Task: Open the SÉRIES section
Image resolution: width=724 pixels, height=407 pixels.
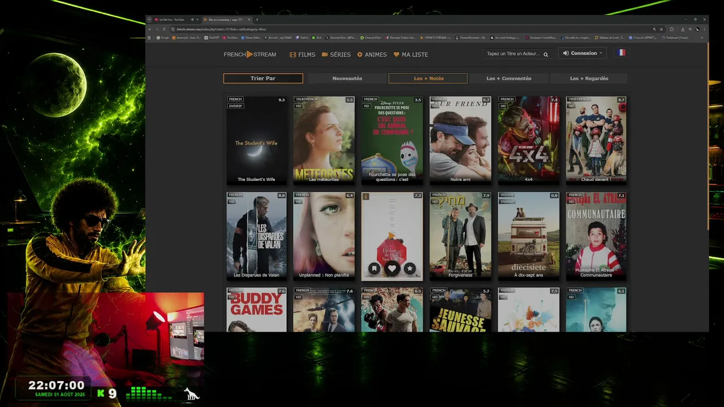Action: 336,54
